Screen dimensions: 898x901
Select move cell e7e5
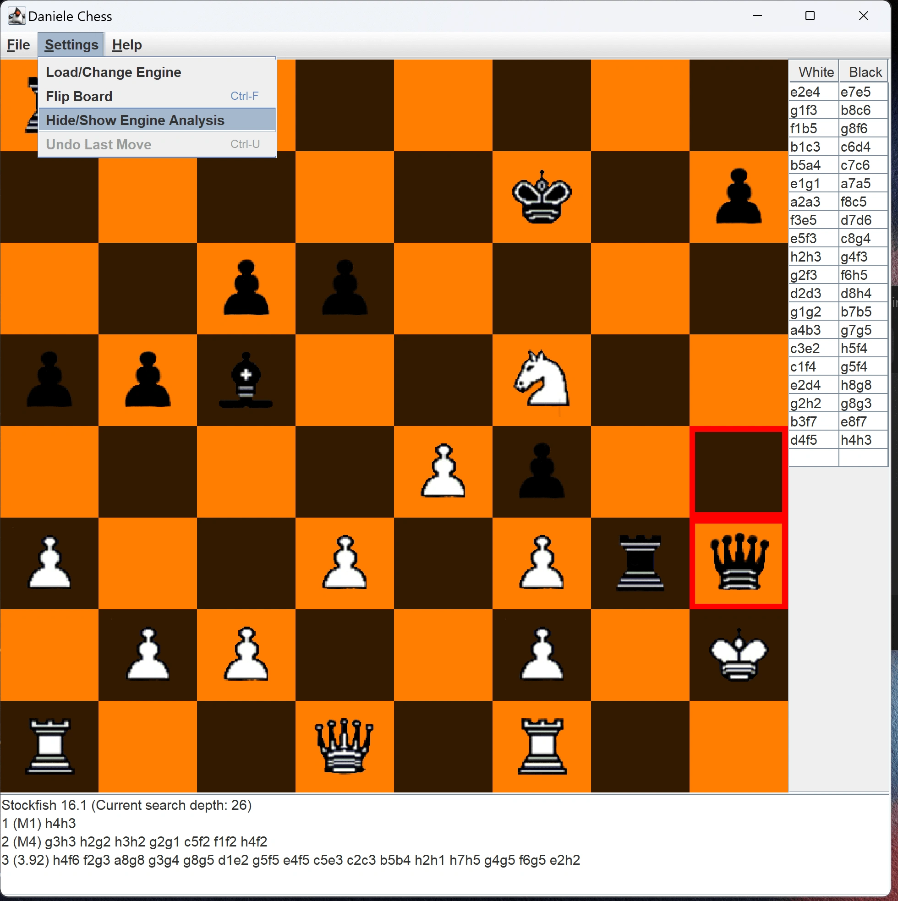coord(863,92)
